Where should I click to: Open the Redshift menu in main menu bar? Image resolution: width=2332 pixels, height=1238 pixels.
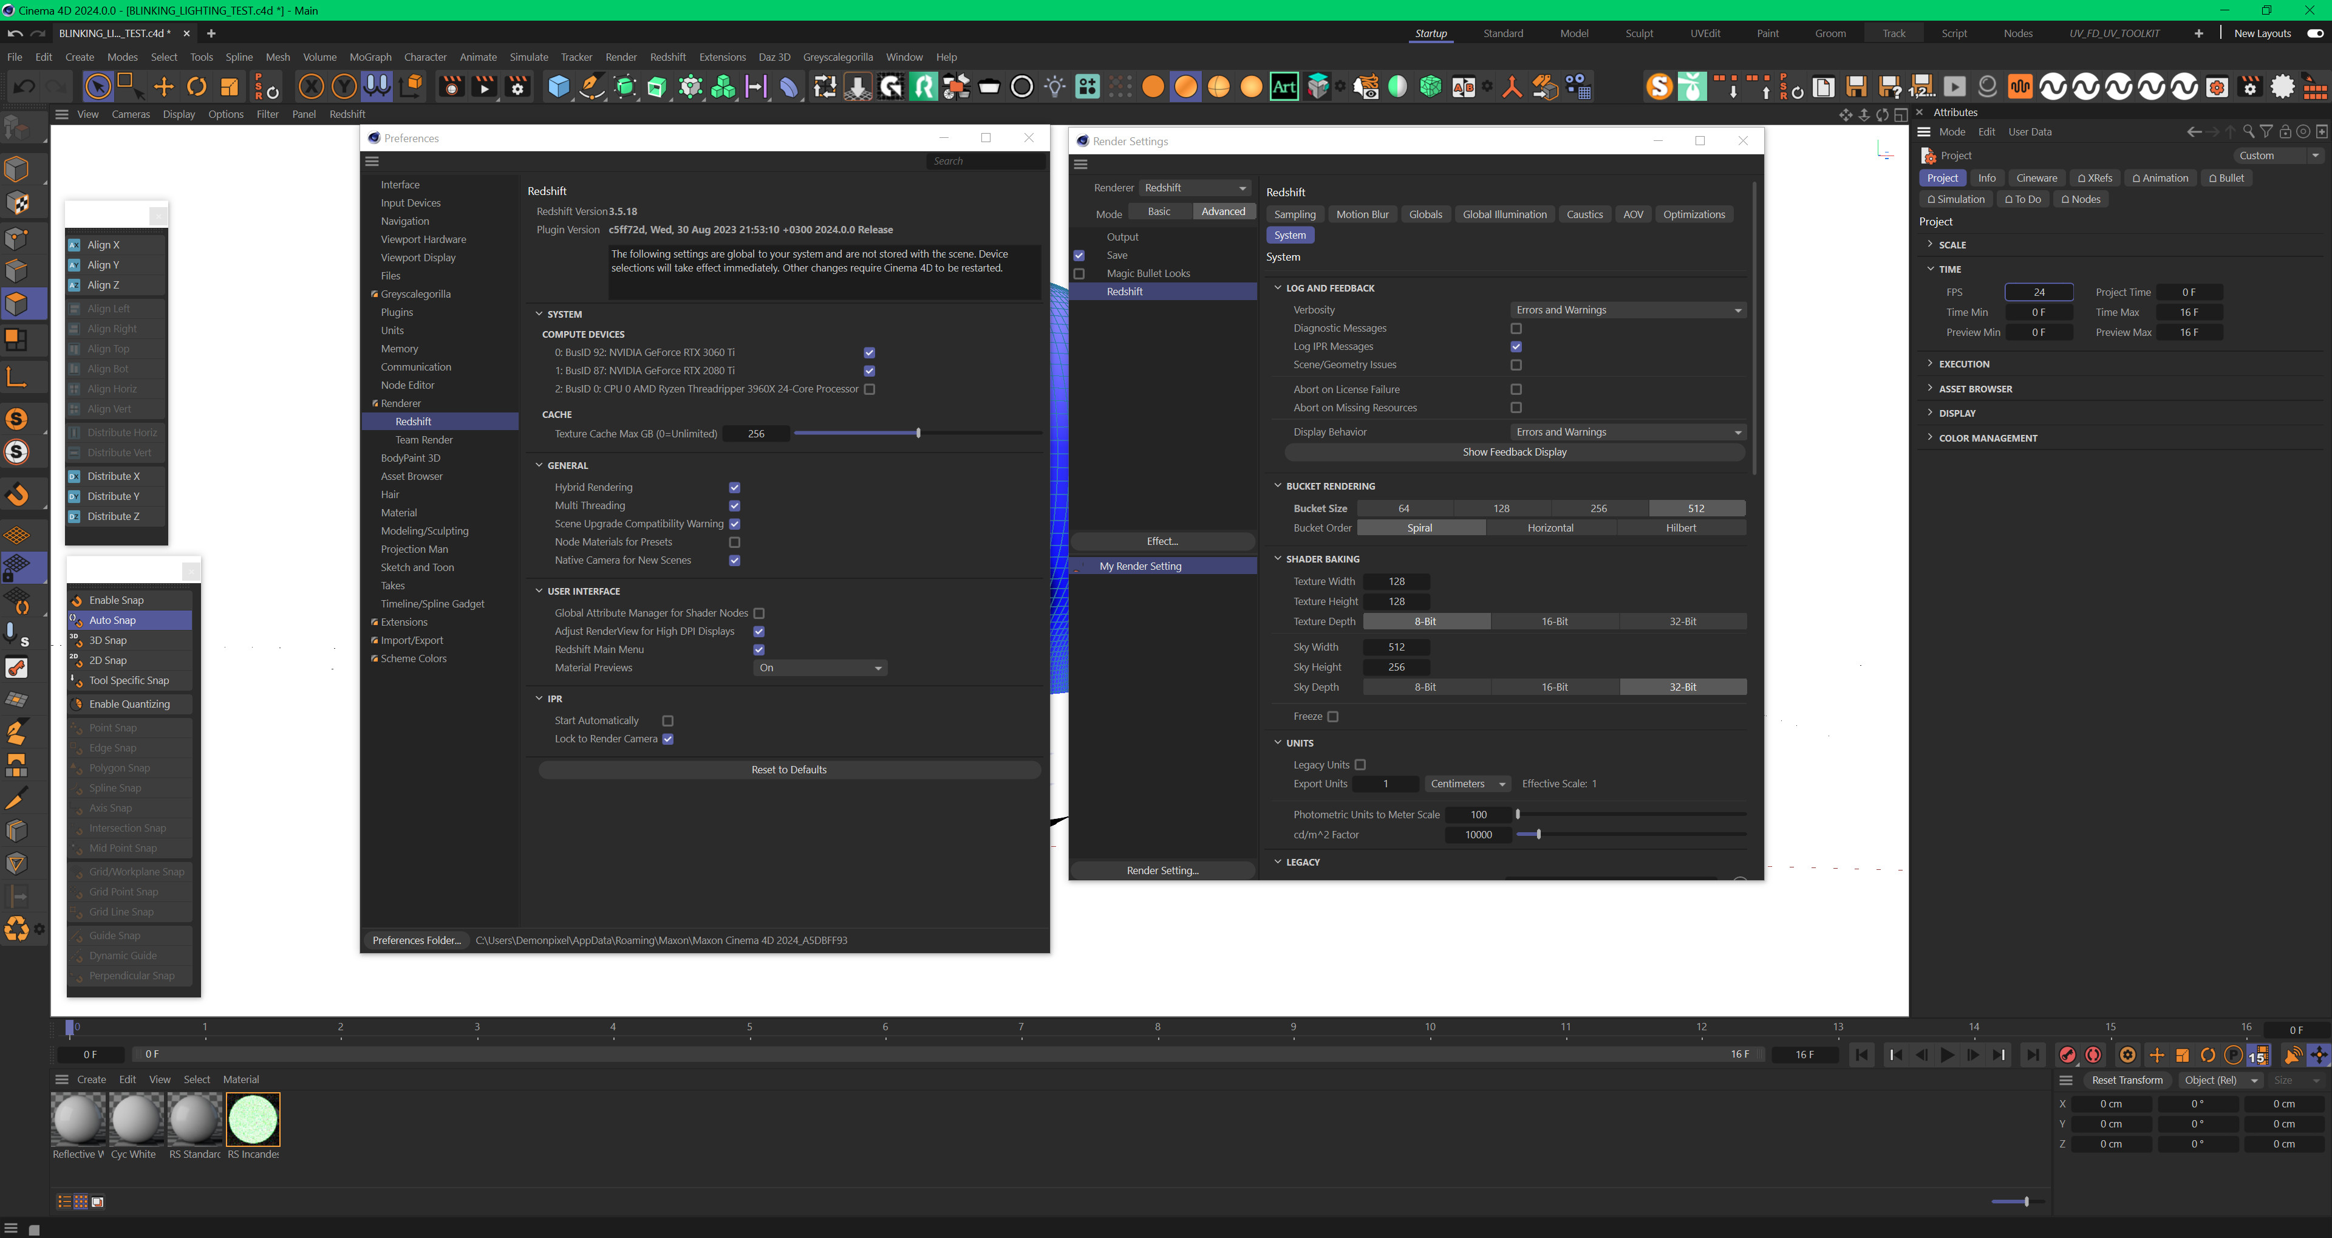coord(668,57)
